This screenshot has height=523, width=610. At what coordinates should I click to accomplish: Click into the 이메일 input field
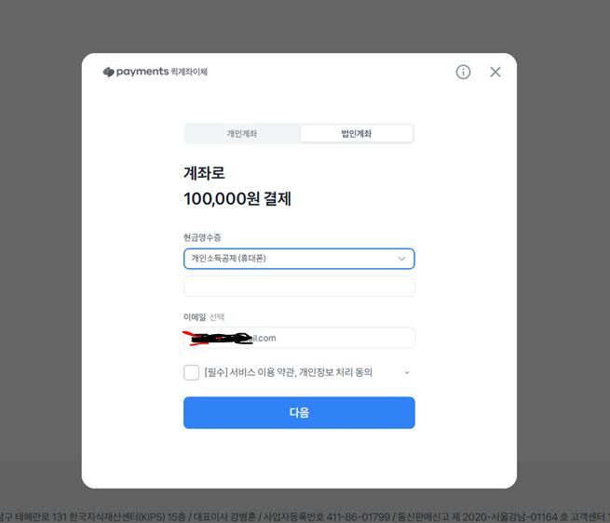click(299, 338)
